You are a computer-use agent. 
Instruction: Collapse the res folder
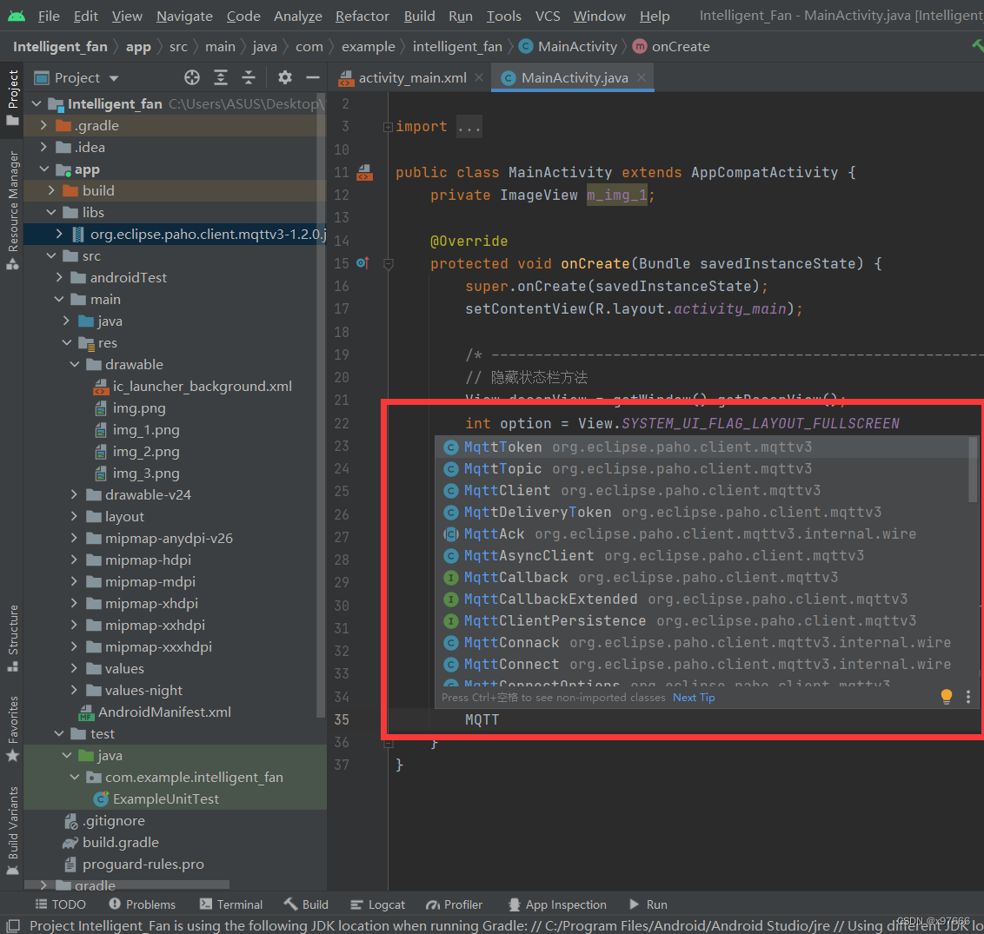click(67, 343)
